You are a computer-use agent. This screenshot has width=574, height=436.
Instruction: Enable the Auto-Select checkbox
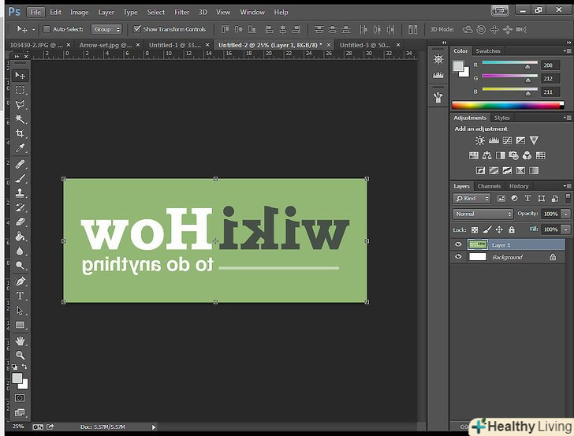tap(47, 29)
